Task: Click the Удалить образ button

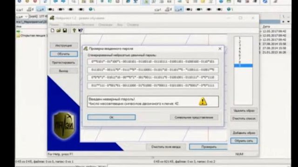Action: click(x=244, y=110)
